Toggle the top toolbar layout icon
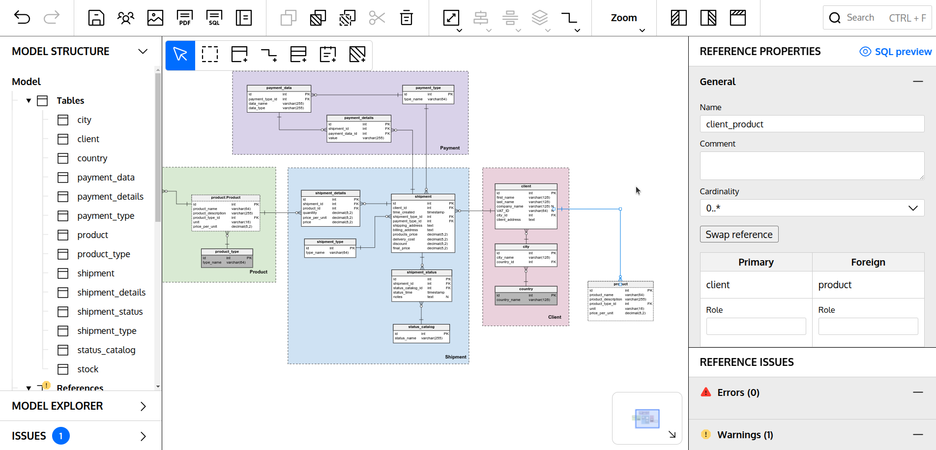This screenshot has height=450, width=936. click(x=738, y=18)
